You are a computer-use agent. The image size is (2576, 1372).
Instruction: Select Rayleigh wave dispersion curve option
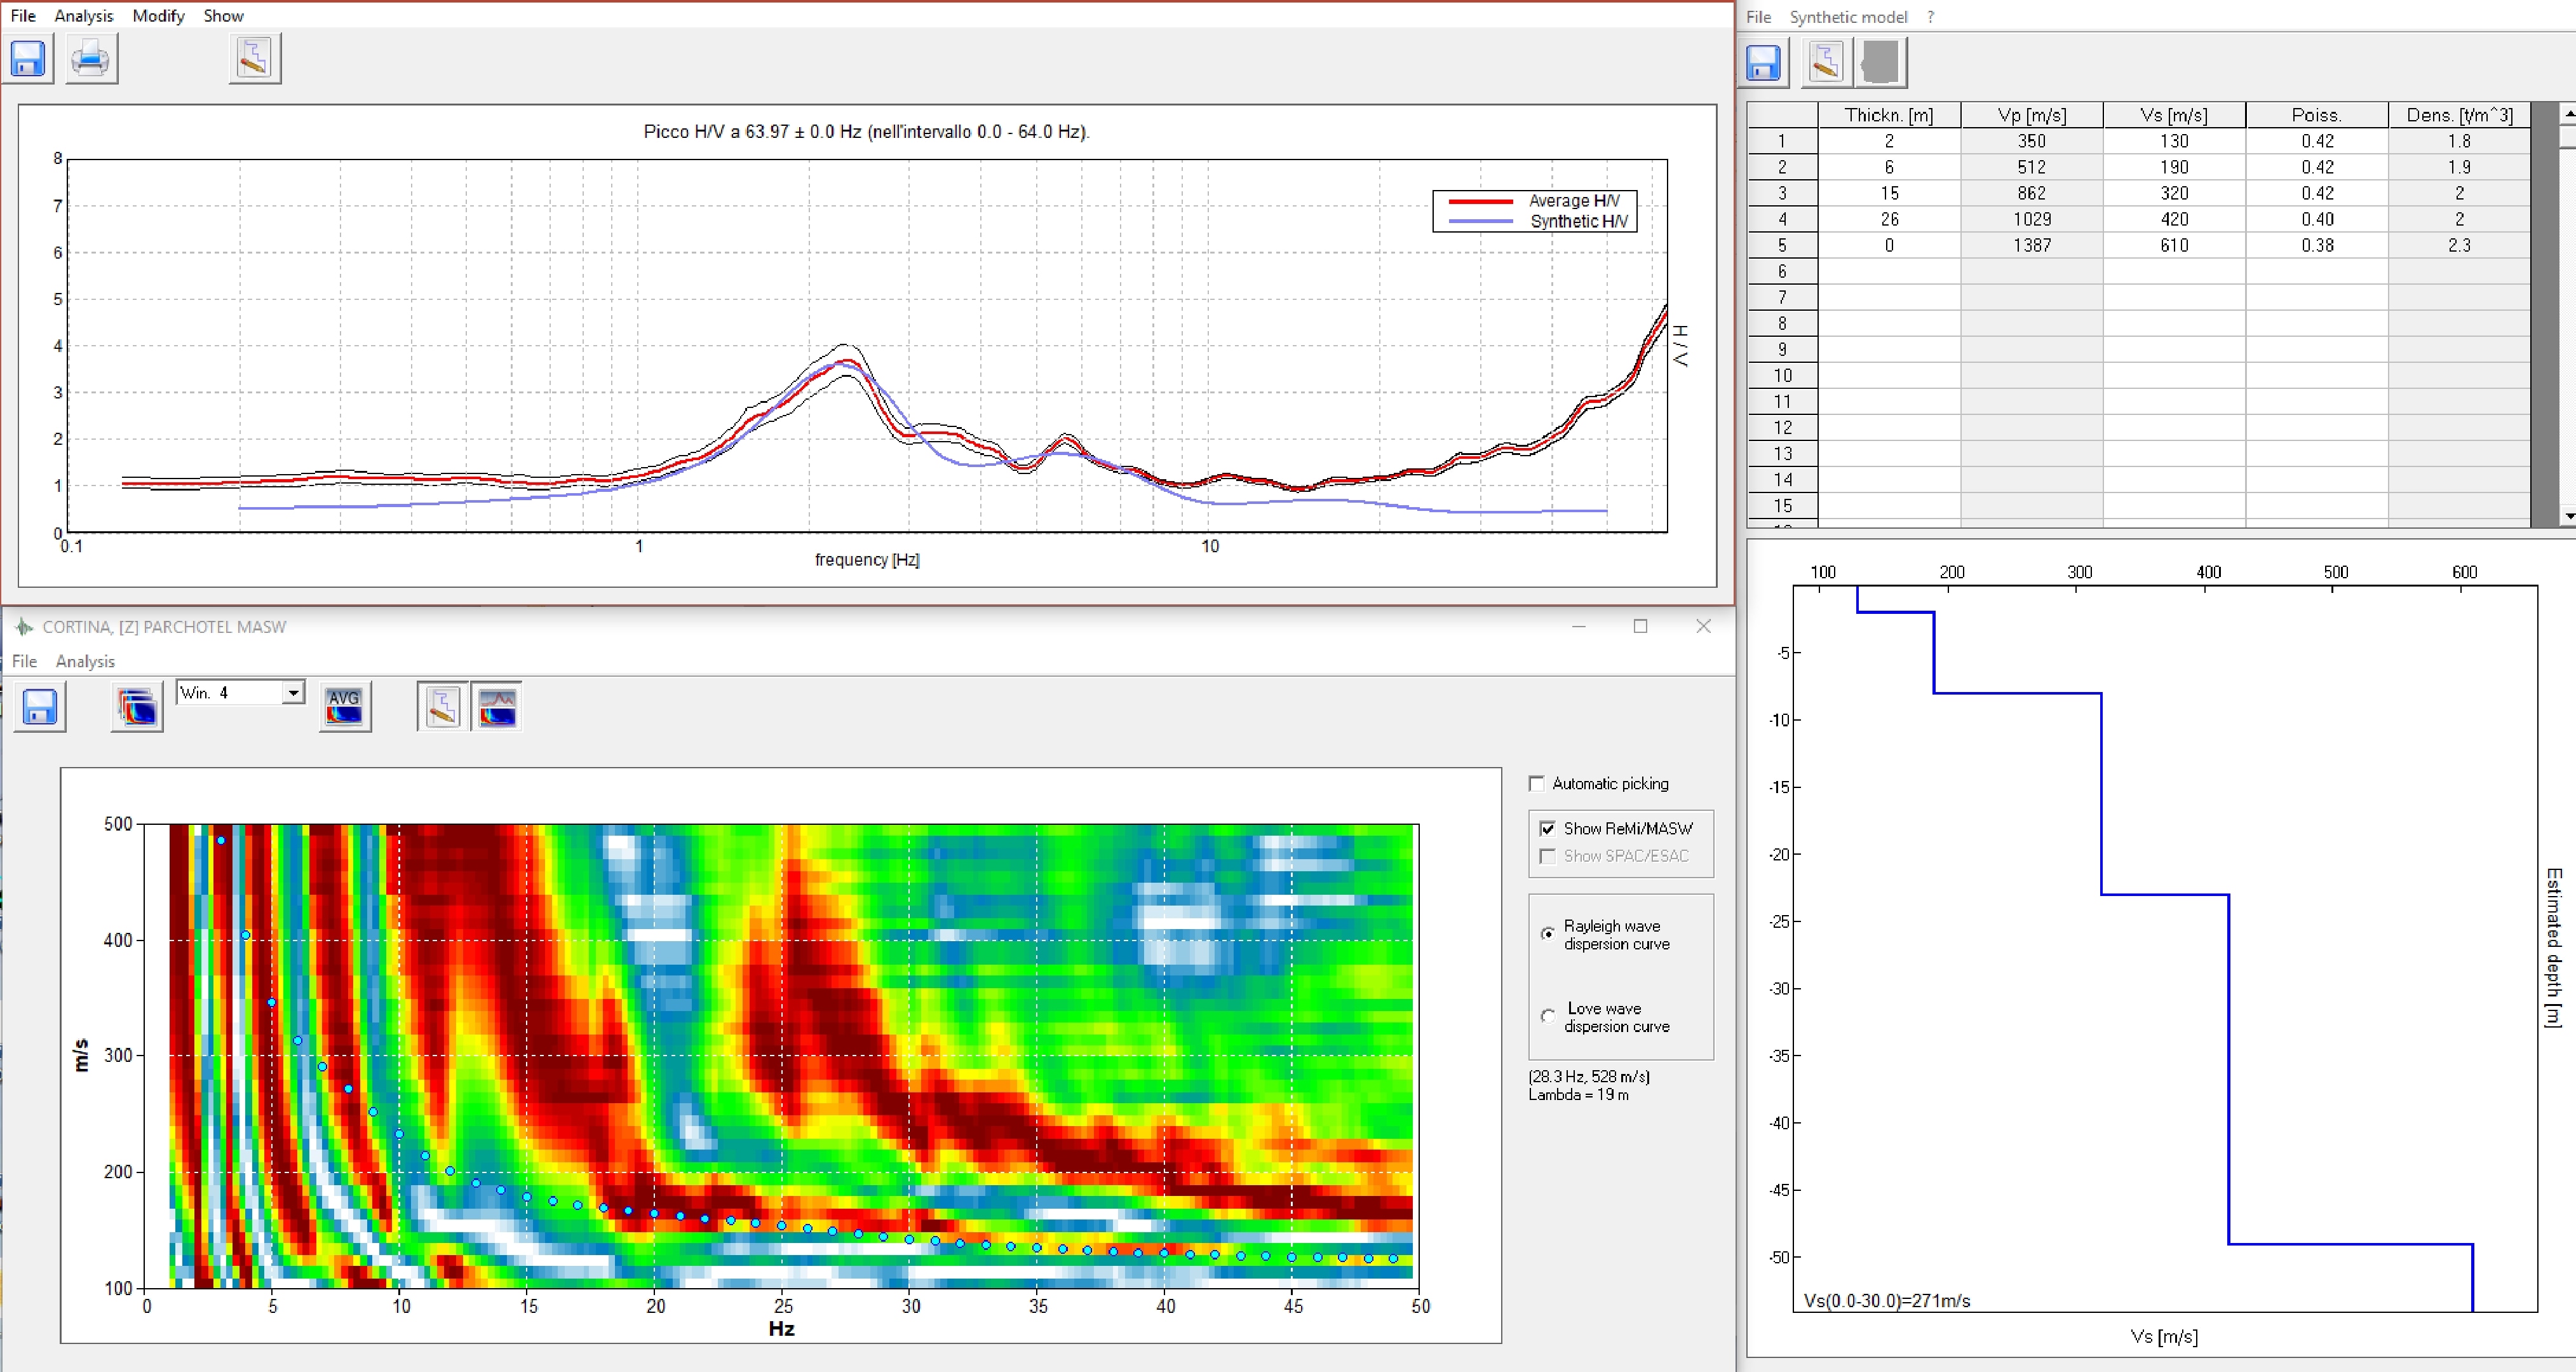[x=1548, y=934]
